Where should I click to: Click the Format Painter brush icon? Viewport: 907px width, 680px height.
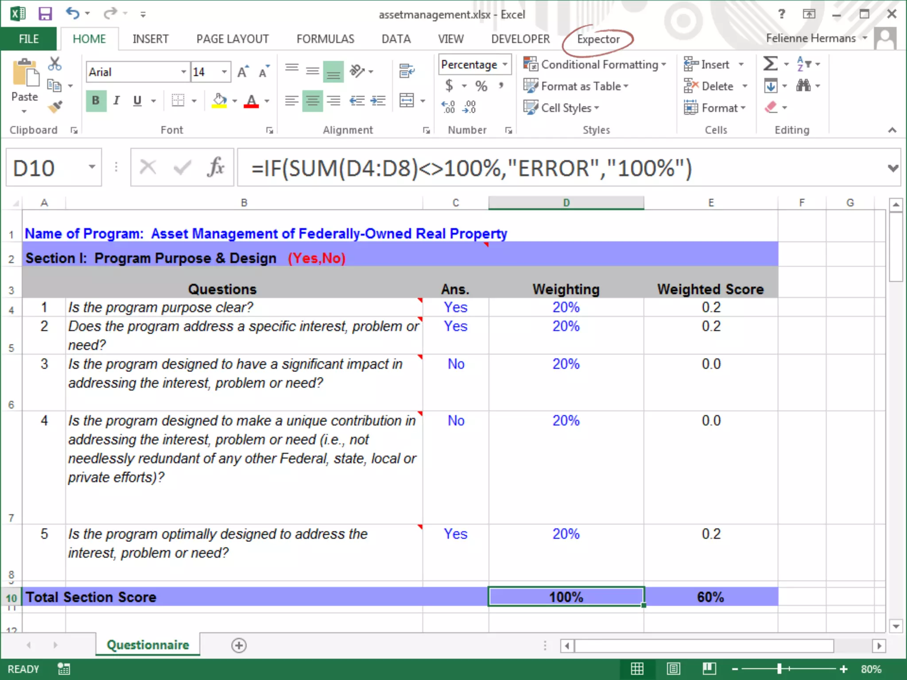pyautogui.click(x=55, y=107)
